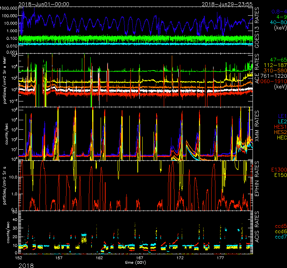
Task: Click the 167 tick on the time axis
Action: (x=140, y=258)
